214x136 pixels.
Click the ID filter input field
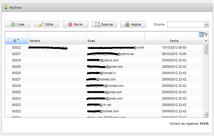(x=16, y=34)
